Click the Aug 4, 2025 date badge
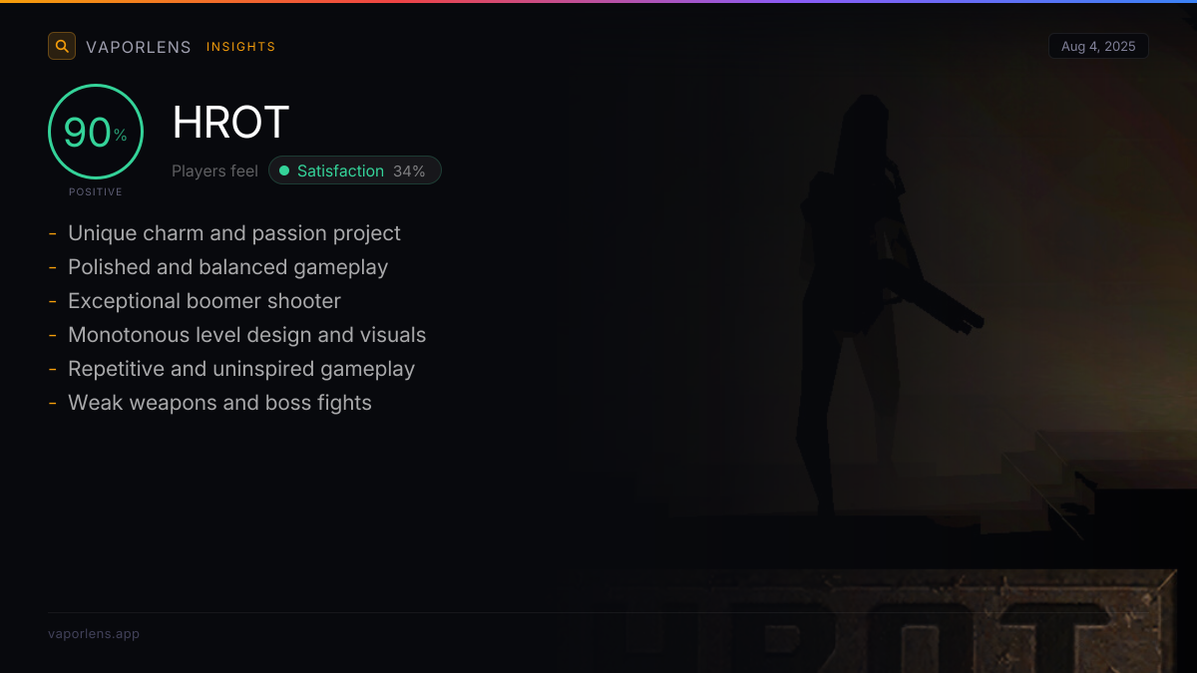The image size is (1197, 673). pyautogui.click(x=1097, y=47)
